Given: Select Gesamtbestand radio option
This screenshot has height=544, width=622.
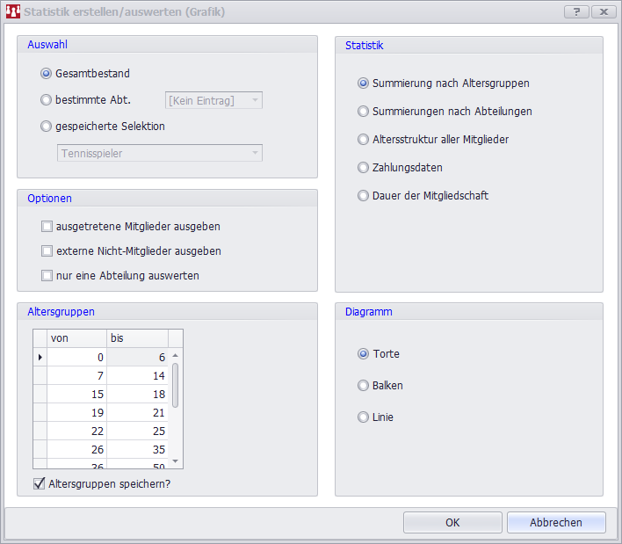Looking at the screenshot, I should click(x=47, y=74).
